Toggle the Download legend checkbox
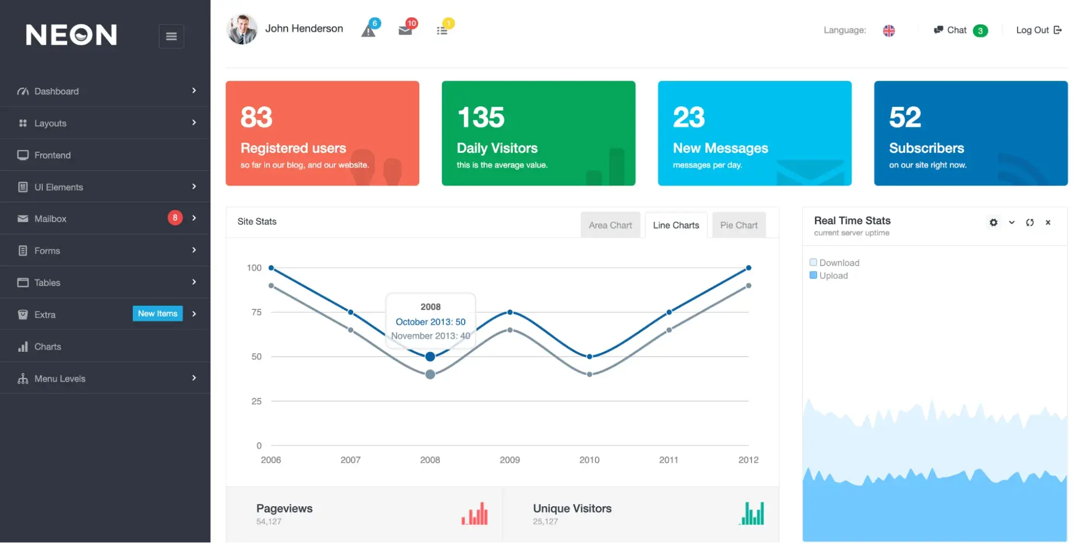Image resolution: width=1083 pixels, height=543 pixels. pos(813,262)
